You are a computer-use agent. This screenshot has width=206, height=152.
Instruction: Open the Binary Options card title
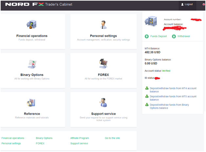(x=32, y=75)
